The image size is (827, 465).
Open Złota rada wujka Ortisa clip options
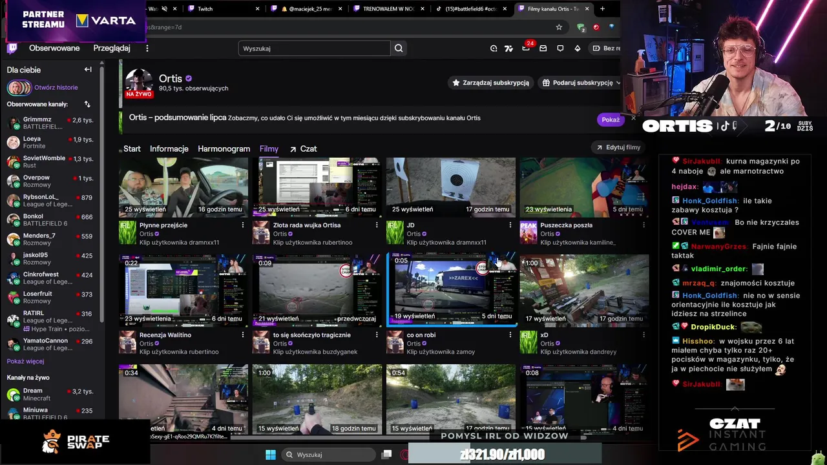[377, 225]
